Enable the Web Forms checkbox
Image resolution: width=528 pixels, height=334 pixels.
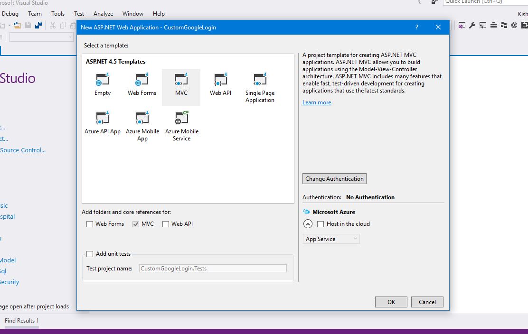(x=90, y=224)
